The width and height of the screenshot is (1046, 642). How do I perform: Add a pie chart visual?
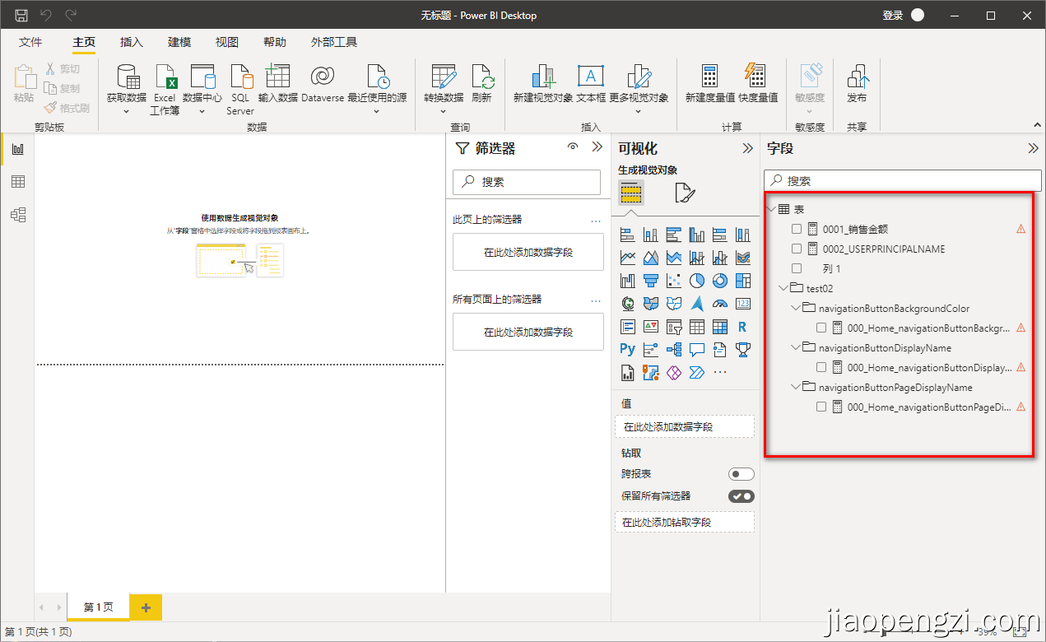coord(697,281)
